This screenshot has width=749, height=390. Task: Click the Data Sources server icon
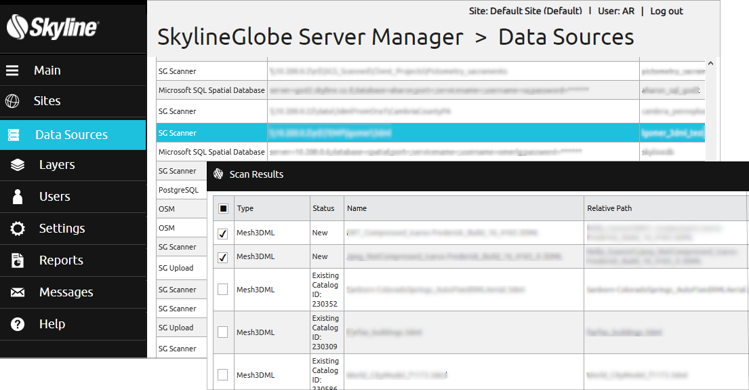[14, 135]
